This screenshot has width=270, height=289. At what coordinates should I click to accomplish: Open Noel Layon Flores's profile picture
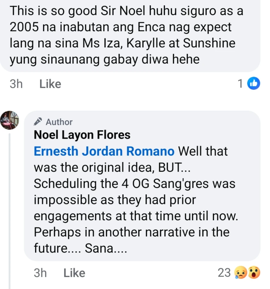coord(10,120)
